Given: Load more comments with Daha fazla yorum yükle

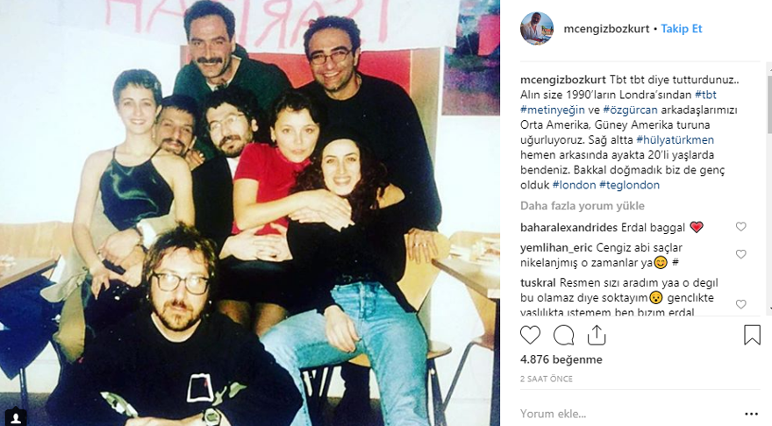Looking at the screenshot, I should click(x=582, y=206).
